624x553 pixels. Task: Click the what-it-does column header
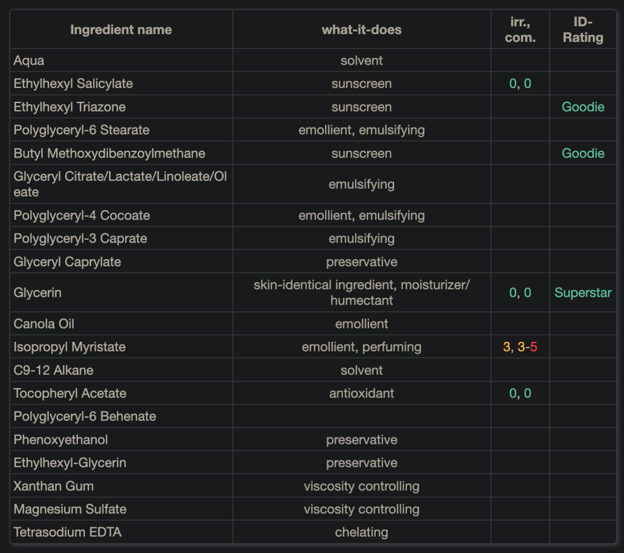pos(361,29)
